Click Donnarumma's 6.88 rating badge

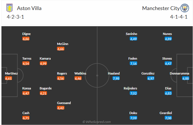(x=186, y=78)
